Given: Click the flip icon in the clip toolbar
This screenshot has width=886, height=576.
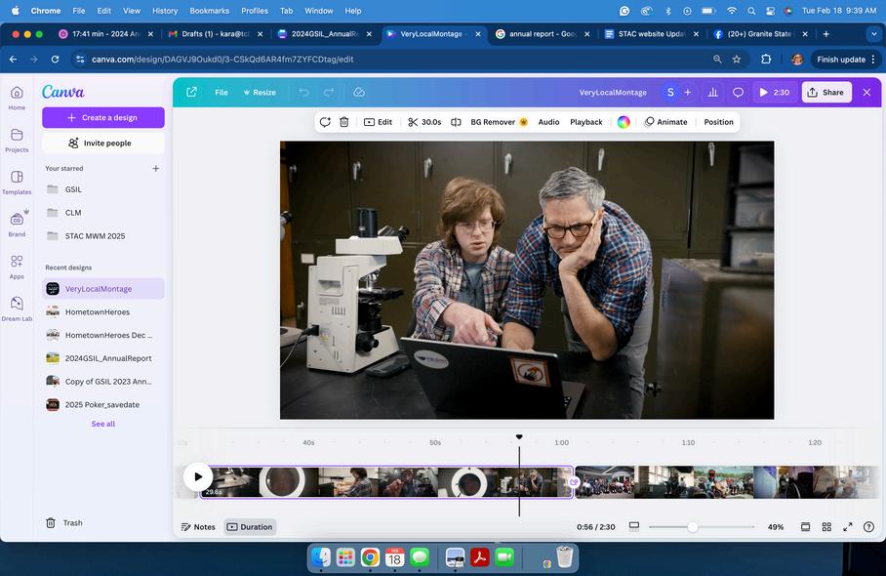Looking at the screenshot, I should 456,122.
